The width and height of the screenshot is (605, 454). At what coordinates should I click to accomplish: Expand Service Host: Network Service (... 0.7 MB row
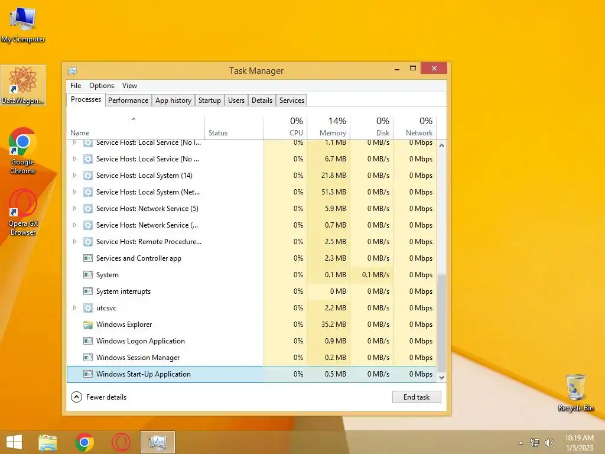(x=75, y=225)
